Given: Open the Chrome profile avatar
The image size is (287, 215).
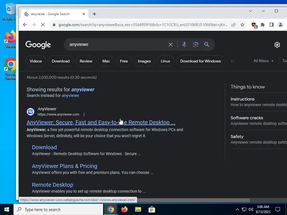Looking at the screenshot, I should point(280,25).
